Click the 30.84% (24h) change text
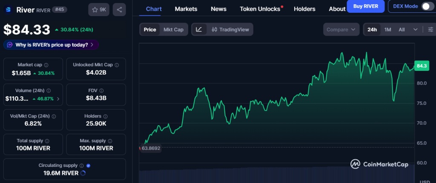 coord(77,29)
